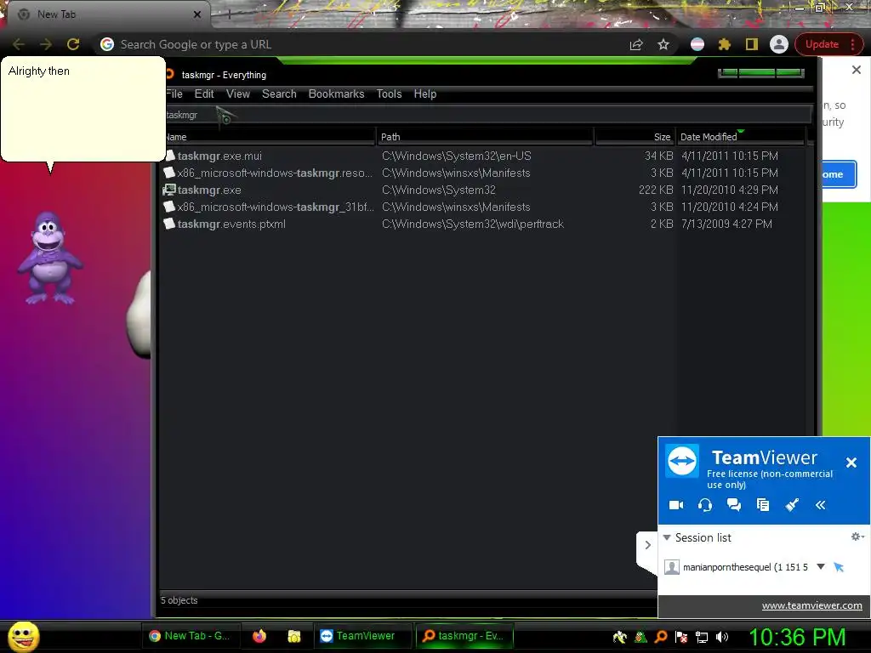871x653 pixels.
Task: Collapse TeamViewer panel with double chevron
Action: click(x=821, y=505)
